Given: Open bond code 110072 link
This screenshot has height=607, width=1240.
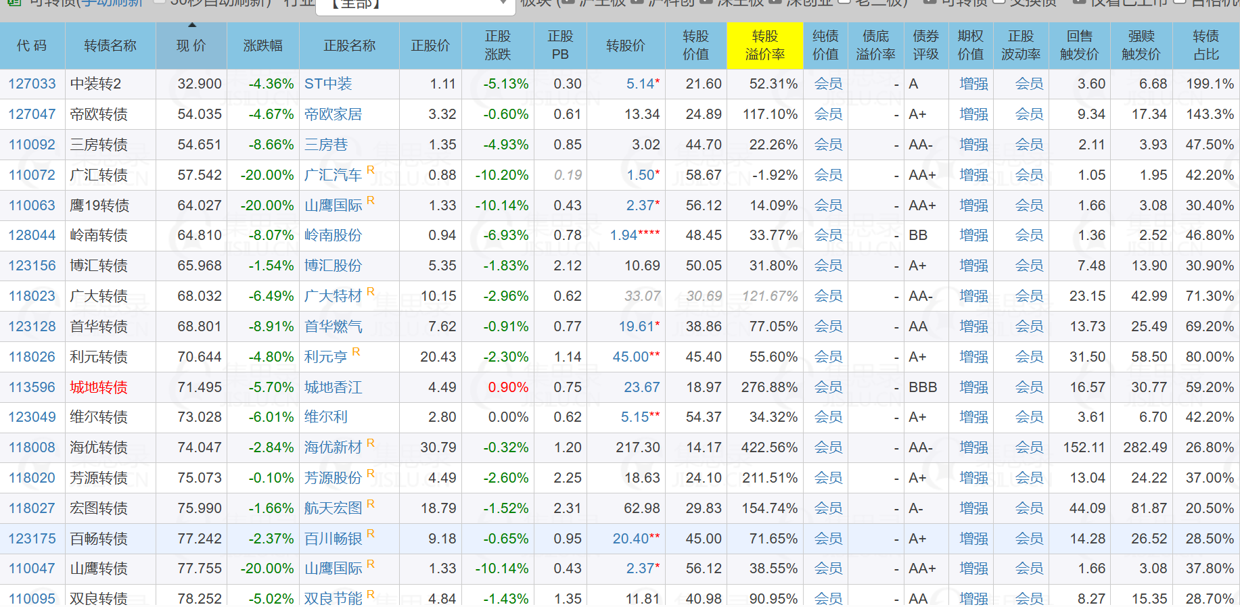Looking at the screenshot, I should pyautogui.click(x=32, y=175).
